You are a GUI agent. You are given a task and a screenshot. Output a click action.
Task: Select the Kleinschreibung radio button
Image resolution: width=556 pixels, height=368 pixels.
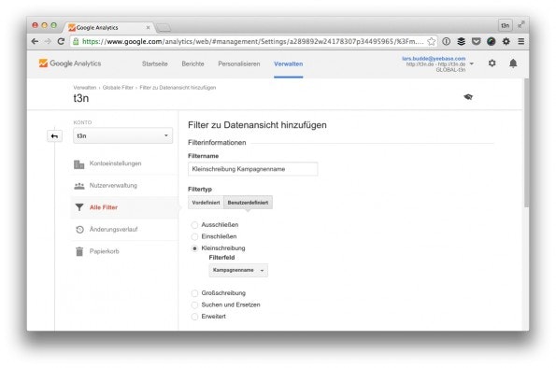(x=194, y=248)
